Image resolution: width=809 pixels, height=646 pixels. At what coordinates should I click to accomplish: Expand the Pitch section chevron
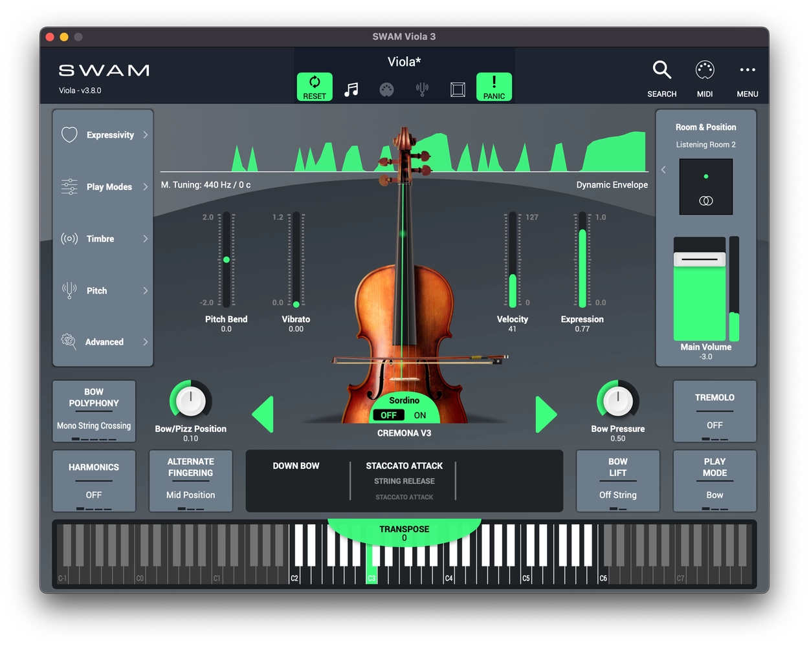(146, 290)
